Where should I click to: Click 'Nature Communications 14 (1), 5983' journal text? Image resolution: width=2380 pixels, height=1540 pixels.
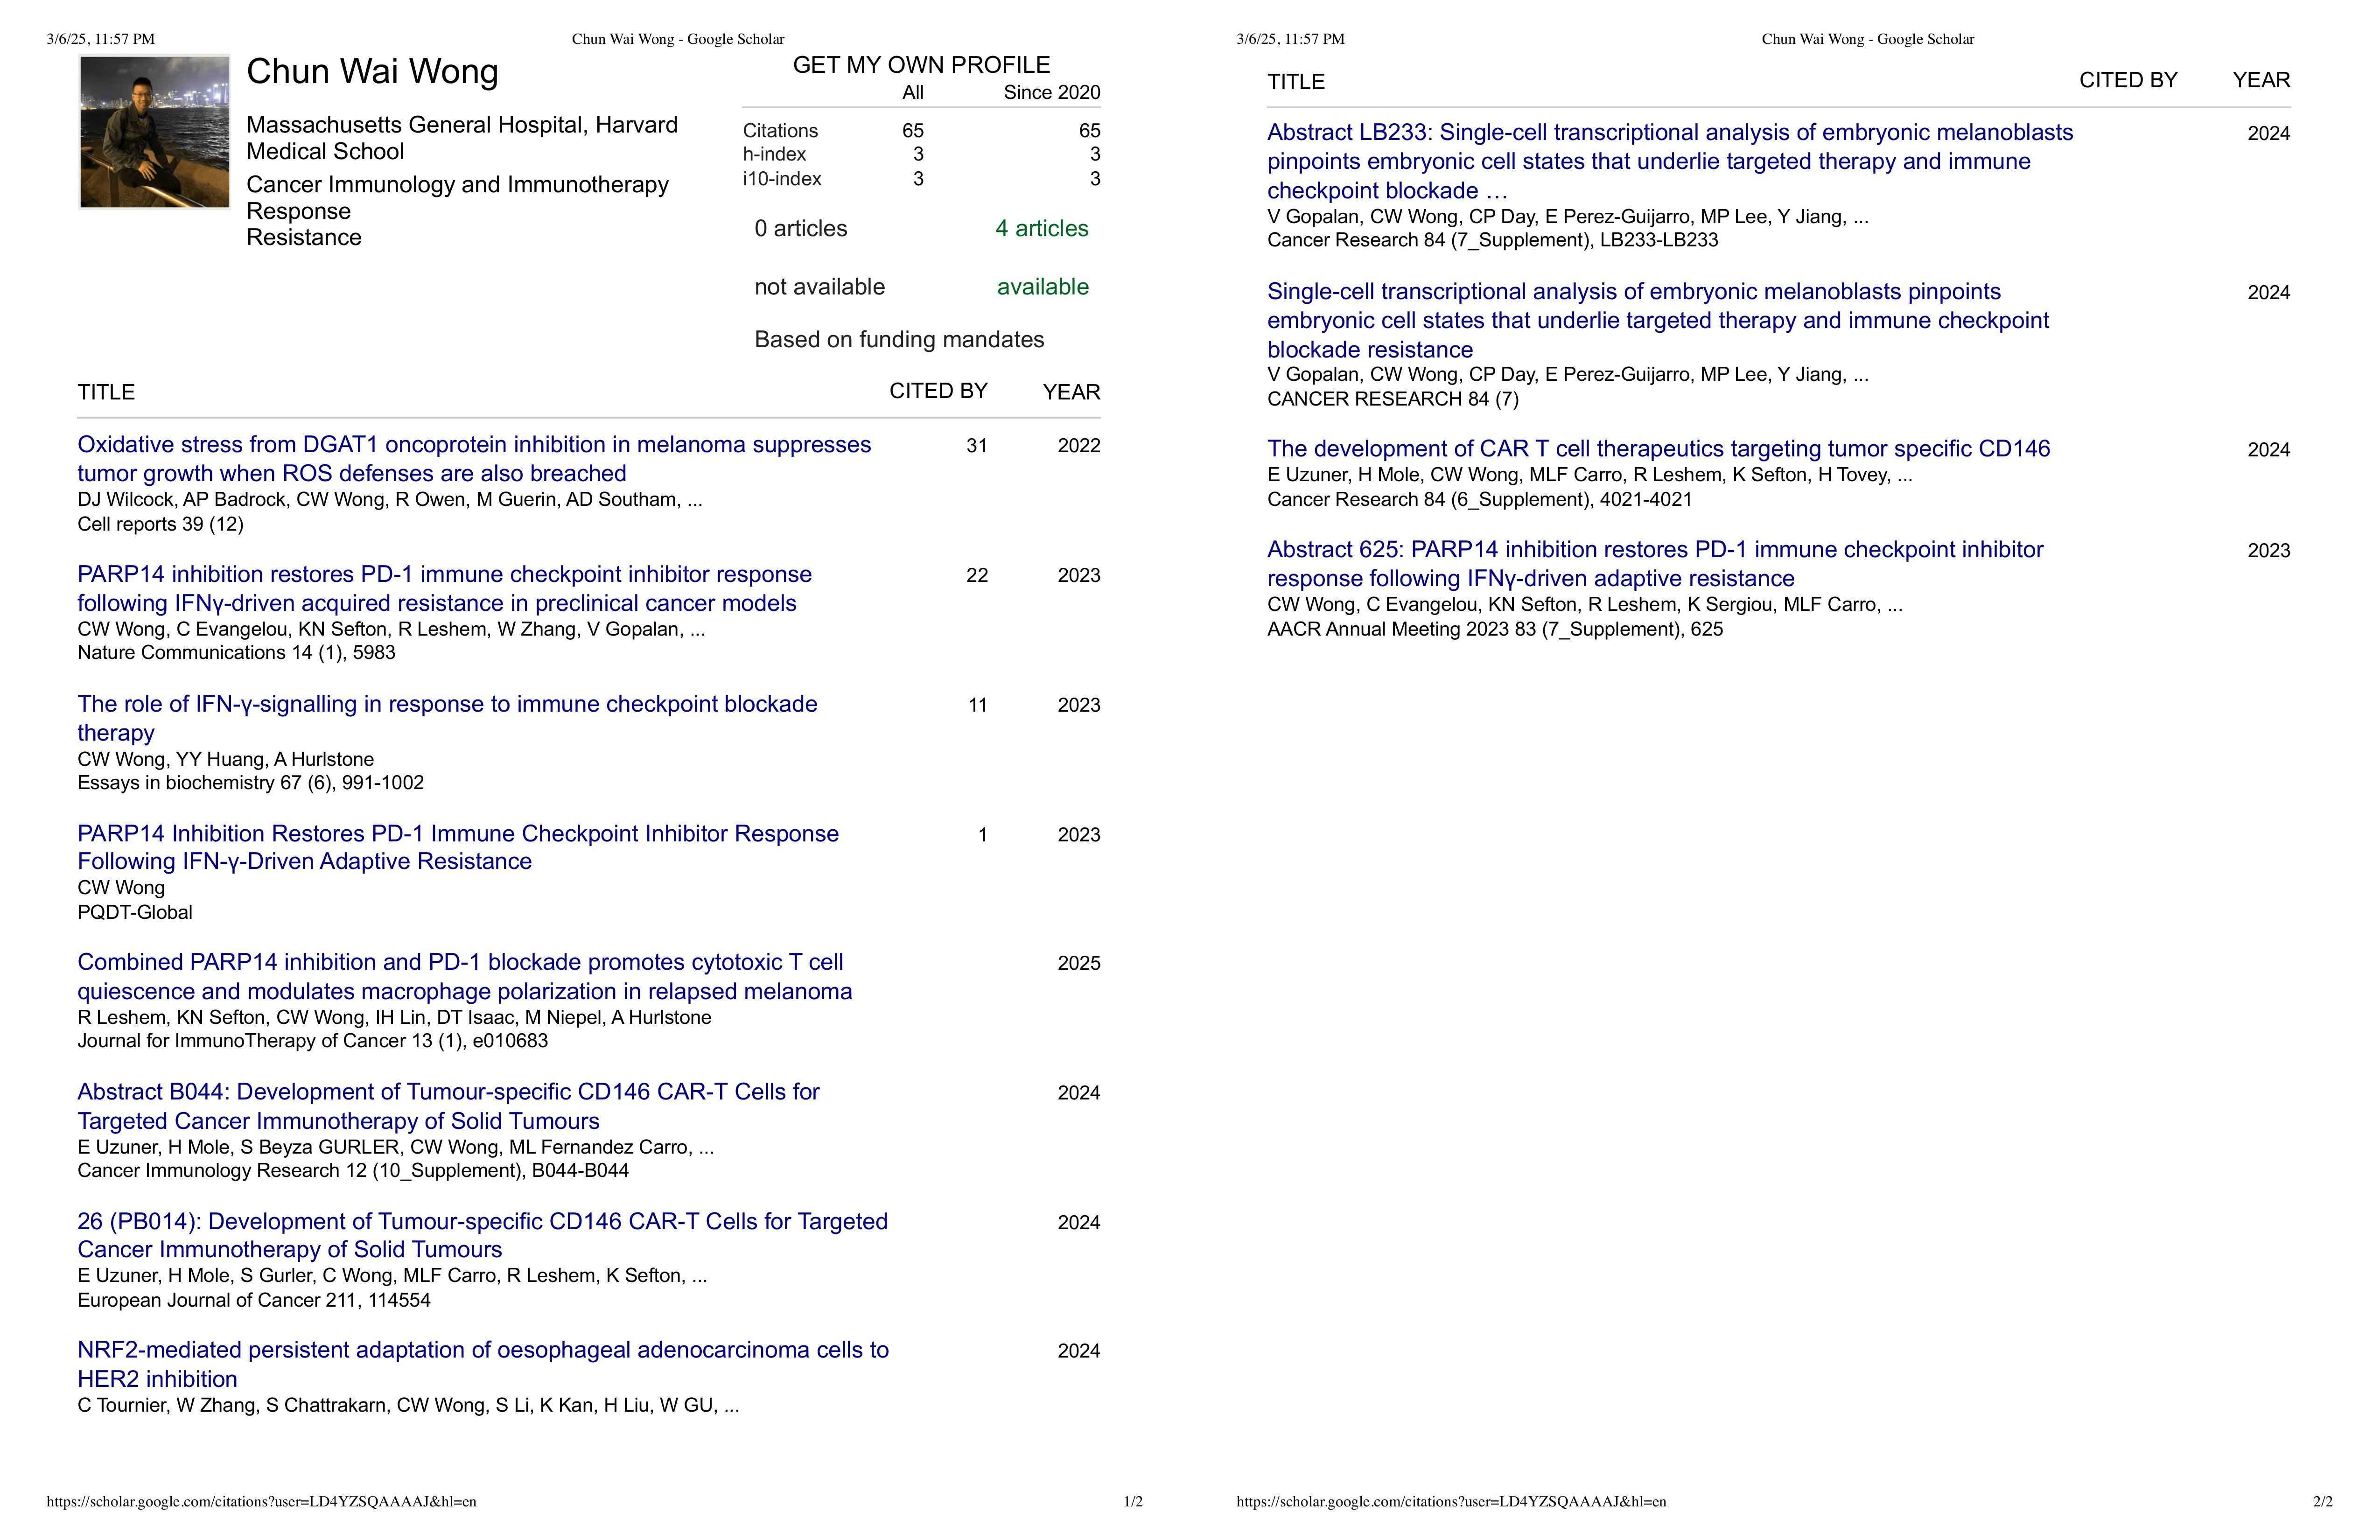[236, 653]
